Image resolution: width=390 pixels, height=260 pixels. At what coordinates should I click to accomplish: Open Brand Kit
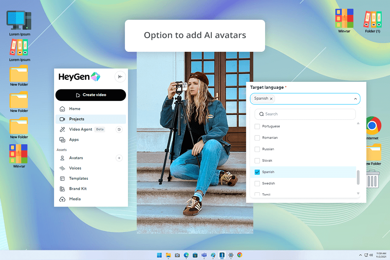(91, 189)
